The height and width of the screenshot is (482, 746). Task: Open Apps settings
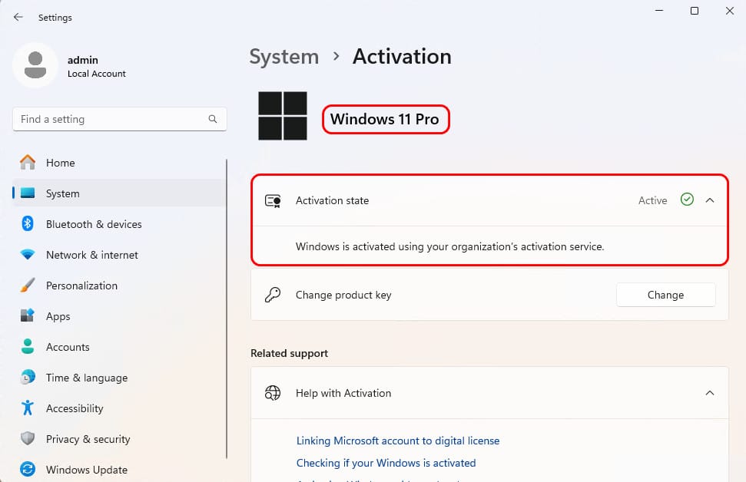coord(119,316)
